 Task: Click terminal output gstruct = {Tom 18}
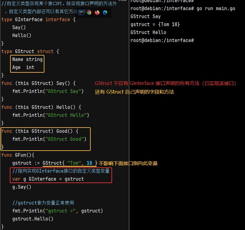(155, 25)
